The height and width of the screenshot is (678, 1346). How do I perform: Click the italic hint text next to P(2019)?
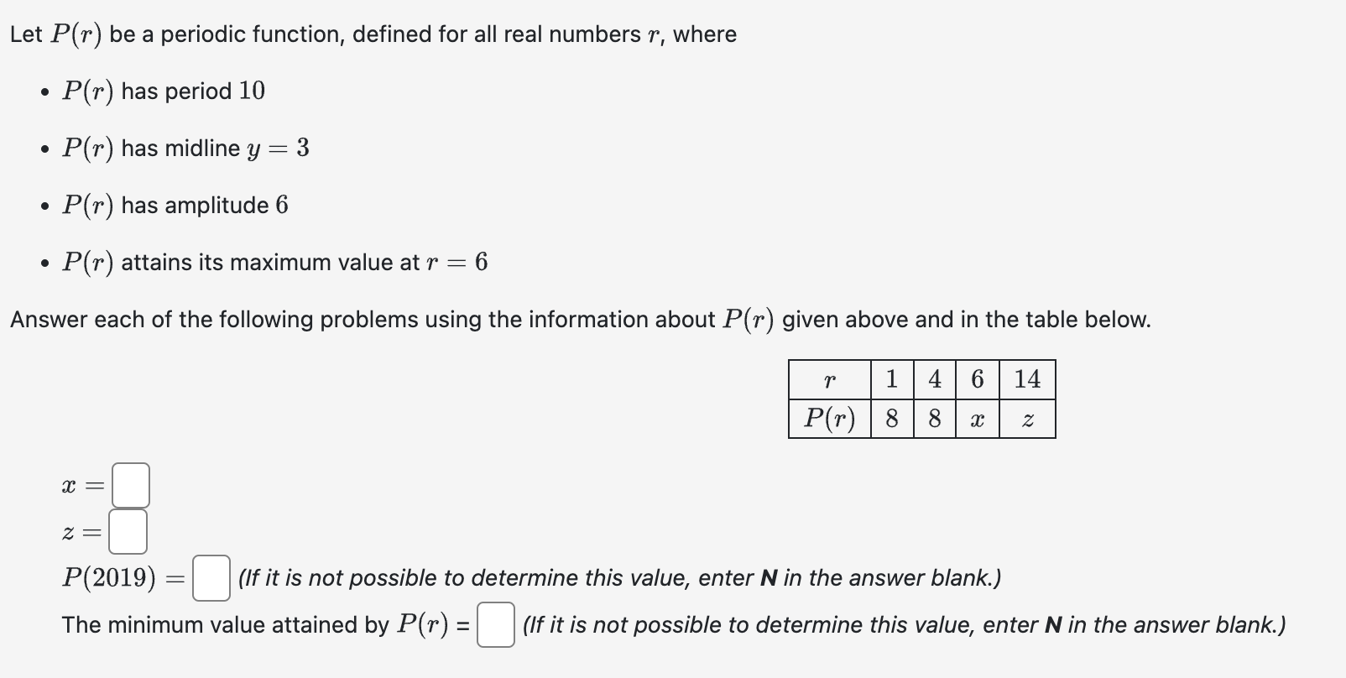coord(619,578)
